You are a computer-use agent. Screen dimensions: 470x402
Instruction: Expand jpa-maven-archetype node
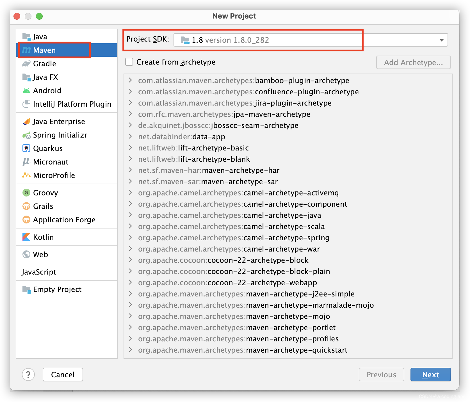click(x=130, y=114)
